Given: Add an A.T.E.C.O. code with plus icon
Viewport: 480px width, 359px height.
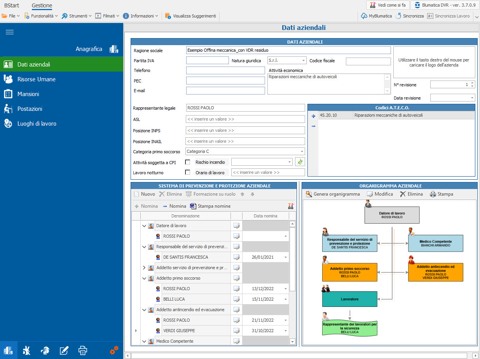Looking at the screenshot, I should [313, 116].
